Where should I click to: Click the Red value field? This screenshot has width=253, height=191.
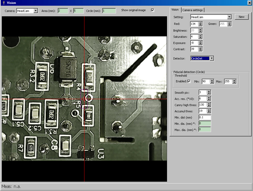coord(194,24)
